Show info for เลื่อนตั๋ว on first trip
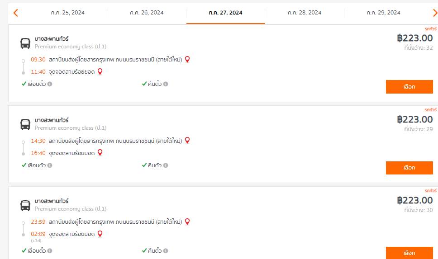438x259 pixels. [50, 84]
